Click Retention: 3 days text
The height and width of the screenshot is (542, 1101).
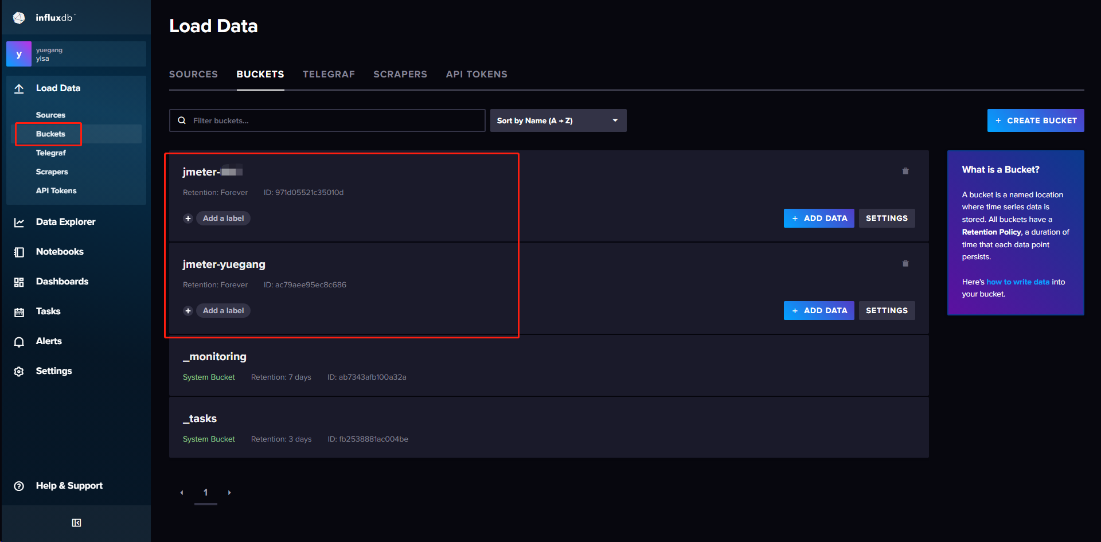281,439
